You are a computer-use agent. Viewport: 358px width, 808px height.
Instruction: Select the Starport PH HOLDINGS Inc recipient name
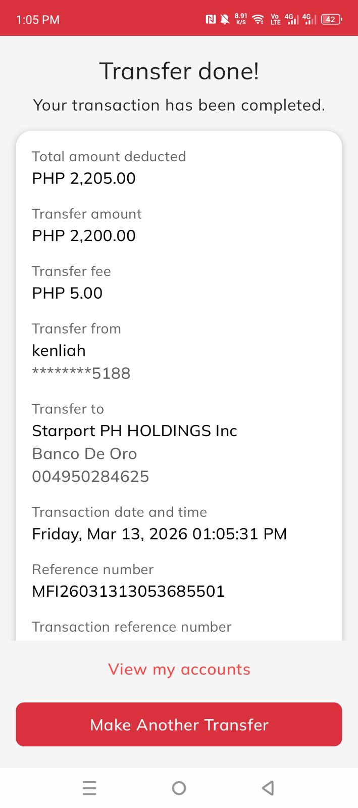click(x=134, y=431)
